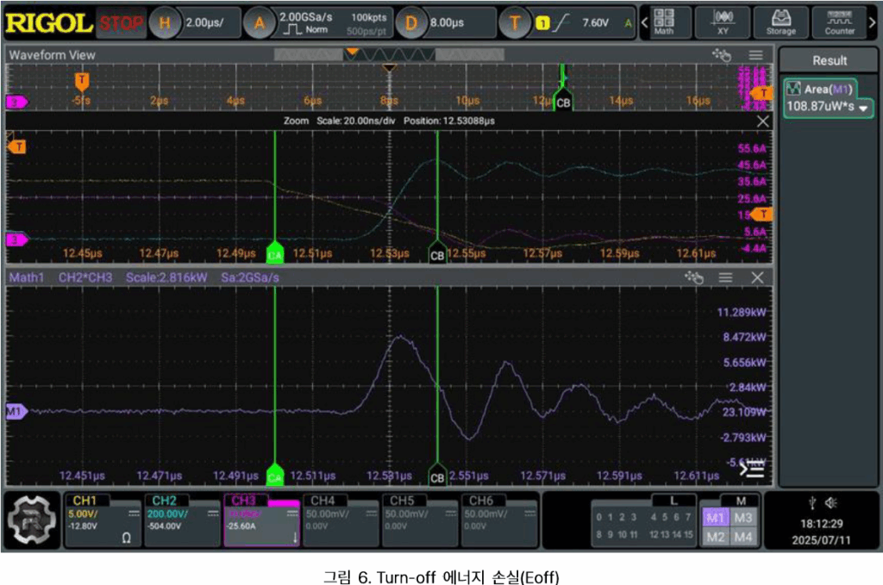Viewport: 883px width, 585px height.
Task: Toggle channel CH4 on
Action: 339,520
